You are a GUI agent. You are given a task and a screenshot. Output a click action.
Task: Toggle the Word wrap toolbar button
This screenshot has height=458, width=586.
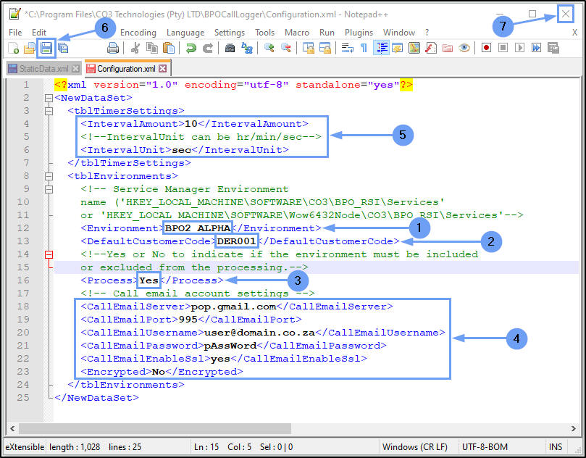(347, 48)
